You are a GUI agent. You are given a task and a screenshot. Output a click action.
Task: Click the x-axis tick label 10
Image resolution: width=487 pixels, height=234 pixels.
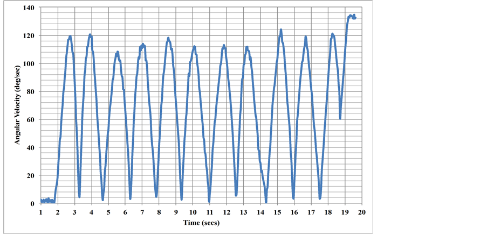pos(193,212)
